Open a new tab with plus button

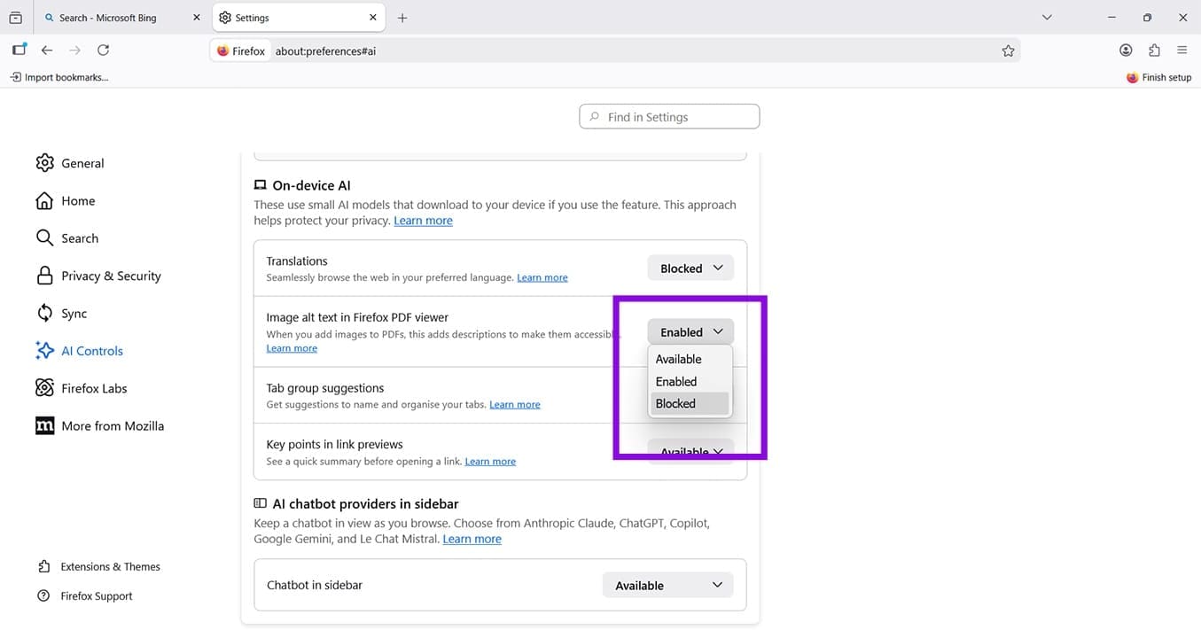402,18
